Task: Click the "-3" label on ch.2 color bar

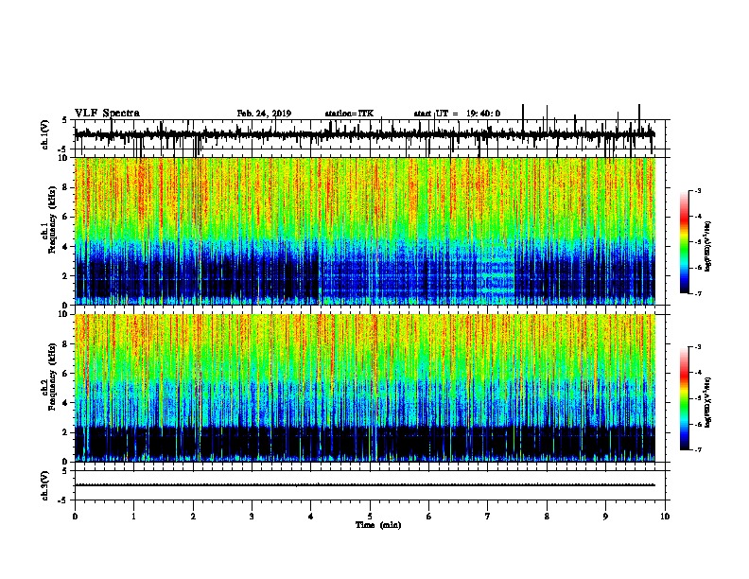Action: tap(697, 347)
